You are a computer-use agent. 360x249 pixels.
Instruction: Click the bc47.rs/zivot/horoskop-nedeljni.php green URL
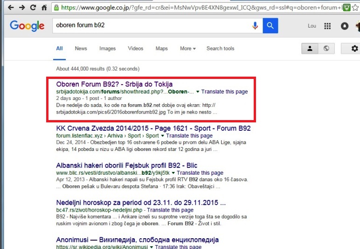pyautogui.click(x=99, y=210)
